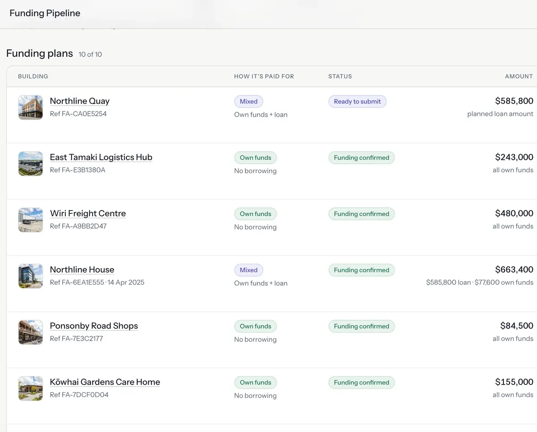Click Own funds badge for Ponsonby Road Shops
Viewport: 537px width, 432px height.
[256, 326]
